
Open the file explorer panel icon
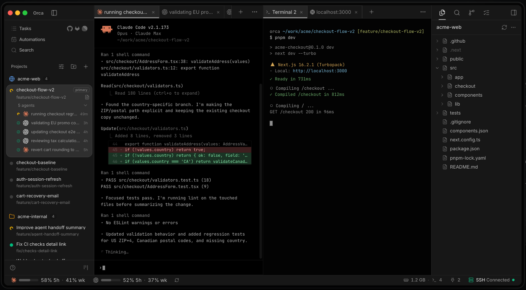442,13
